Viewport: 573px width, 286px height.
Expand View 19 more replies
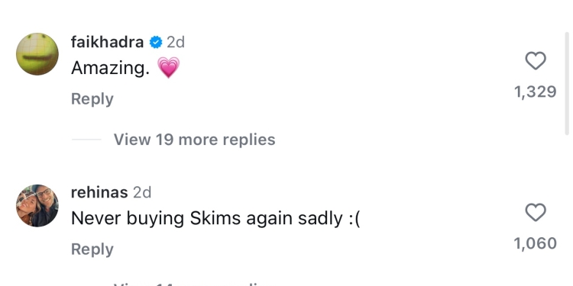point(194,140)
